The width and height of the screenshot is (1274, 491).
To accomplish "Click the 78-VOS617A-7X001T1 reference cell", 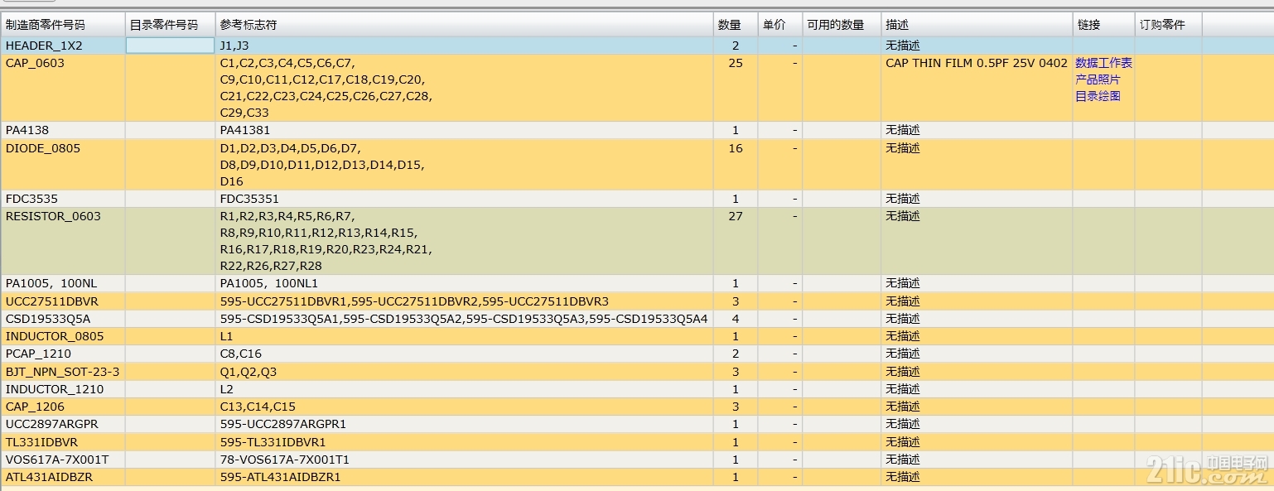I will (465, 460).
